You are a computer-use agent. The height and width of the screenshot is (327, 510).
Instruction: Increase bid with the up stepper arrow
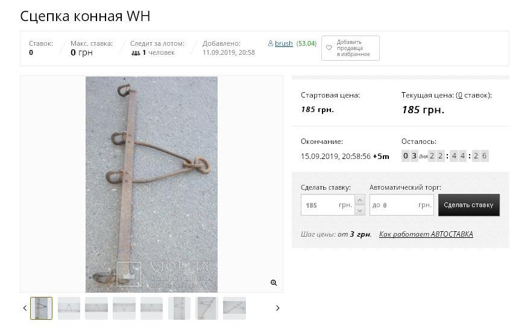[x=360, y=200]
